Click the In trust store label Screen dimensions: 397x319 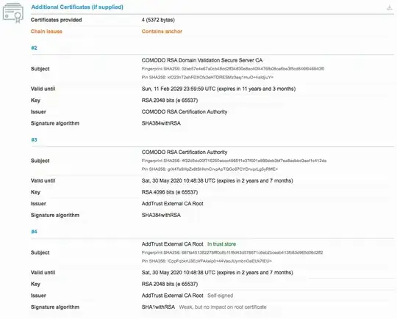221,244
